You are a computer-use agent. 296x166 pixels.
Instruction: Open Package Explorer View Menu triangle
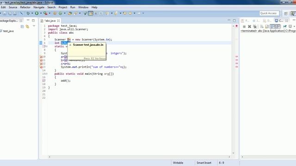34,26
